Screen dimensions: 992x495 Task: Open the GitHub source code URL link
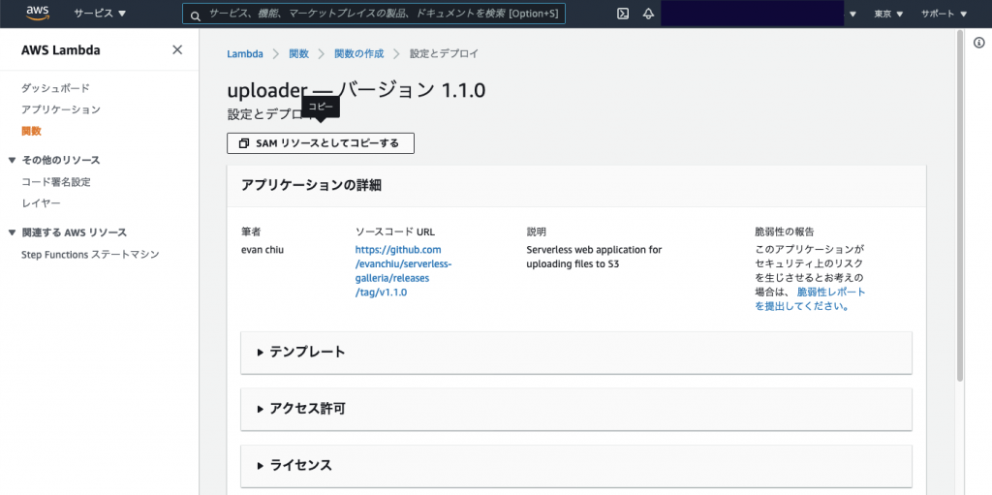pos(403,271)
